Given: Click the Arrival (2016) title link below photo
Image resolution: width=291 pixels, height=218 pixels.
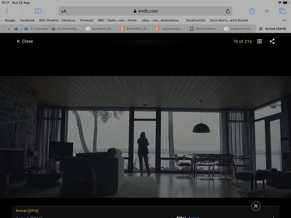Looking at the screenshot, I should point(27,211).
